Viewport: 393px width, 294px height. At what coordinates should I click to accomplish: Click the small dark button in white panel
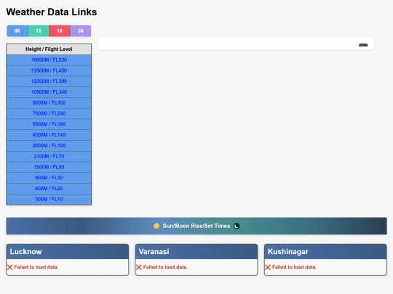point(363,45)
